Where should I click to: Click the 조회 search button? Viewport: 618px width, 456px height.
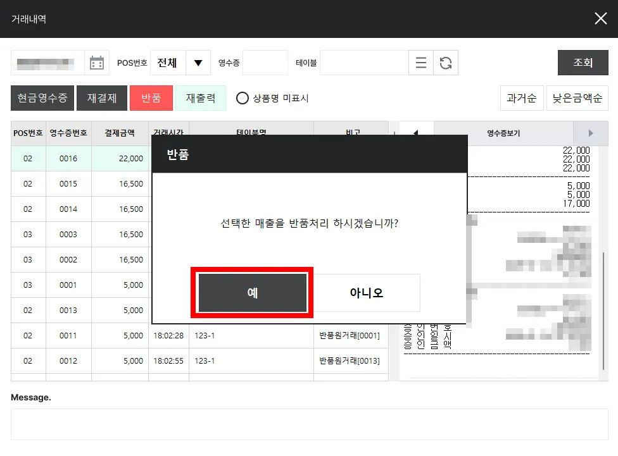pos(583,63)
